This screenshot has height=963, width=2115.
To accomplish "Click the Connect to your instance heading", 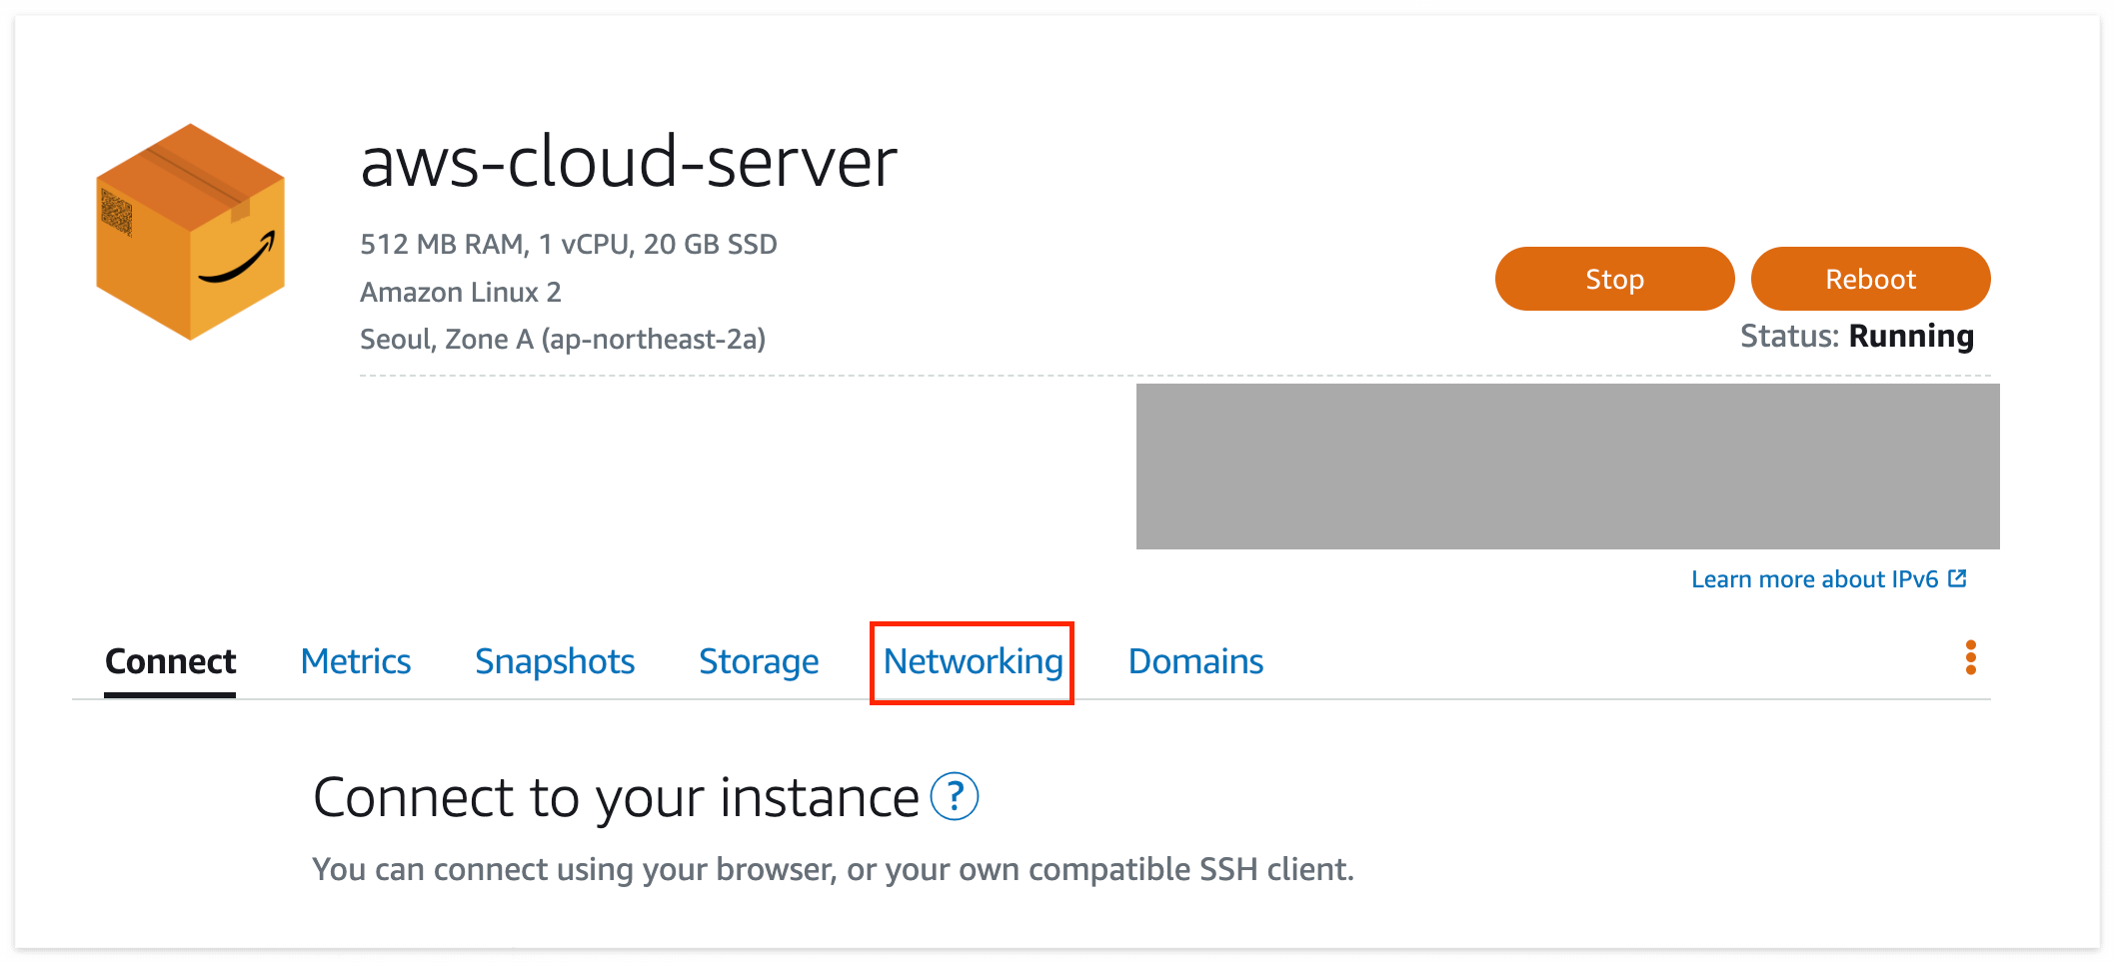I will pyautogui.click(x=616, y=797).
